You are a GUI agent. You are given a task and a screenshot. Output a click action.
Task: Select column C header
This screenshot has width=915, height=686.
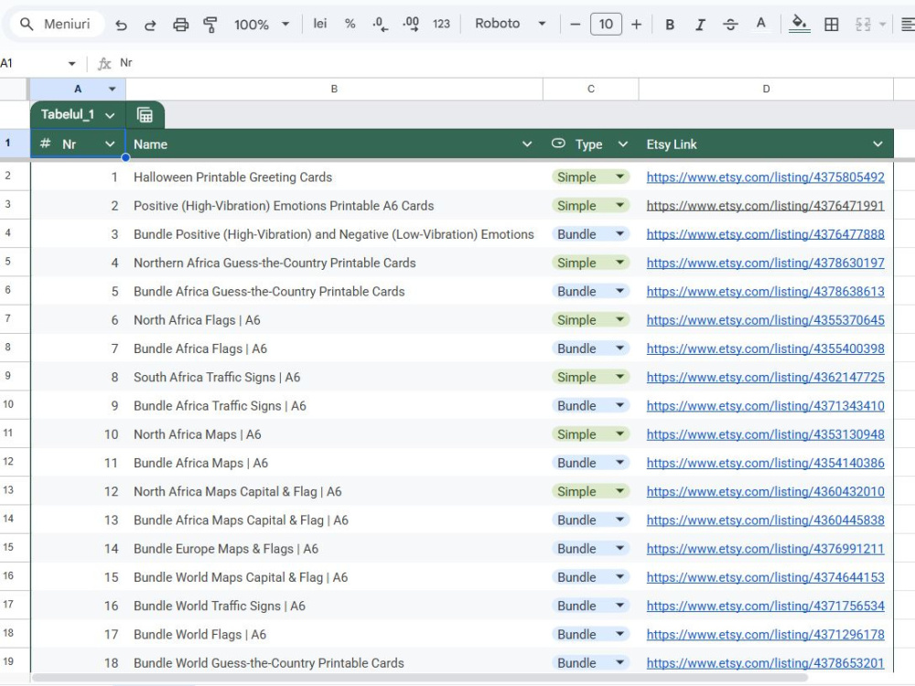tap(590, 90)
